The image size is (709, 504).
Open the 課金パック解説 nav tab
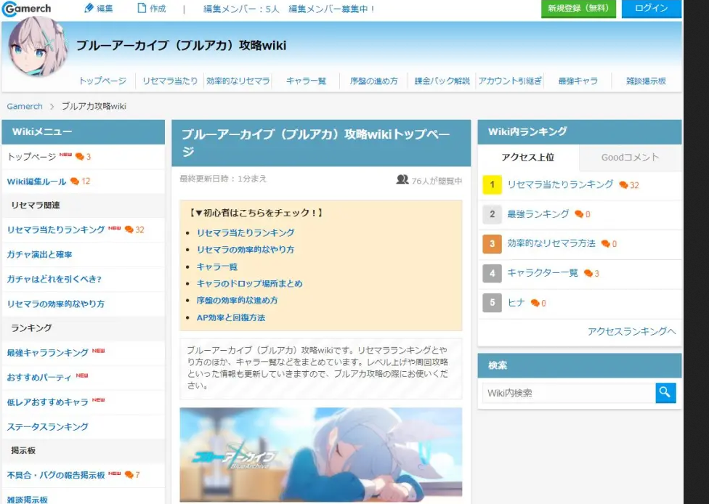tap(442, 81)
